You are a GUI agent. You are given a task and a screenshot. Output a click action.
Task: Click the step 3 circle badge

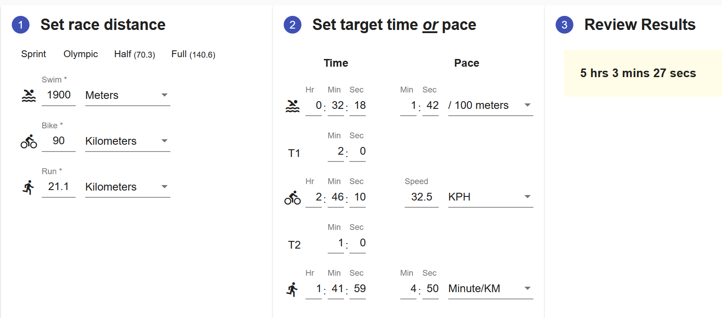click(x=564, y=25)
